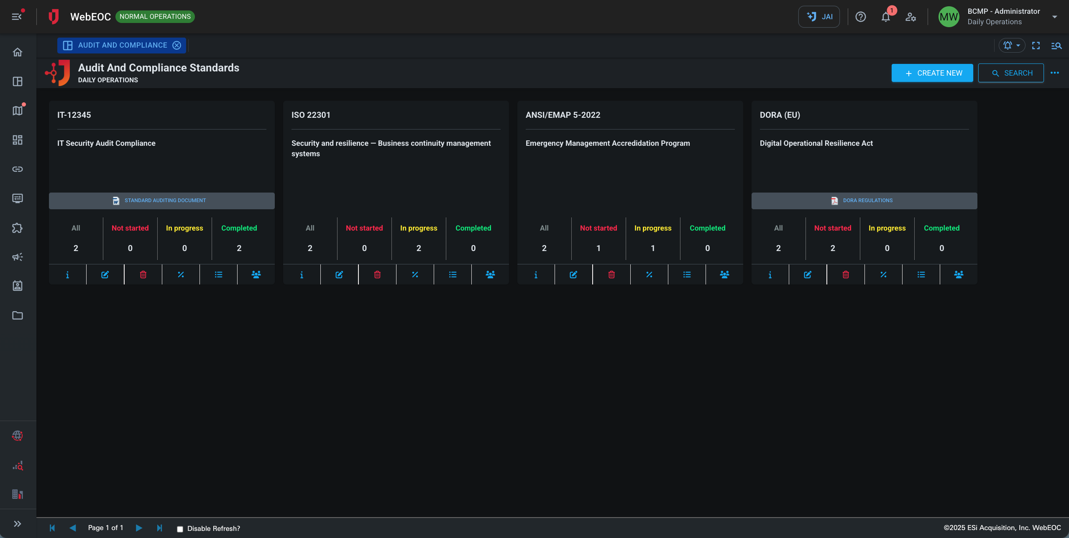Viewport: 1069px width, 538px height.
Task: Open list icon on IT-12345 card
Action: tap(218, 274)
